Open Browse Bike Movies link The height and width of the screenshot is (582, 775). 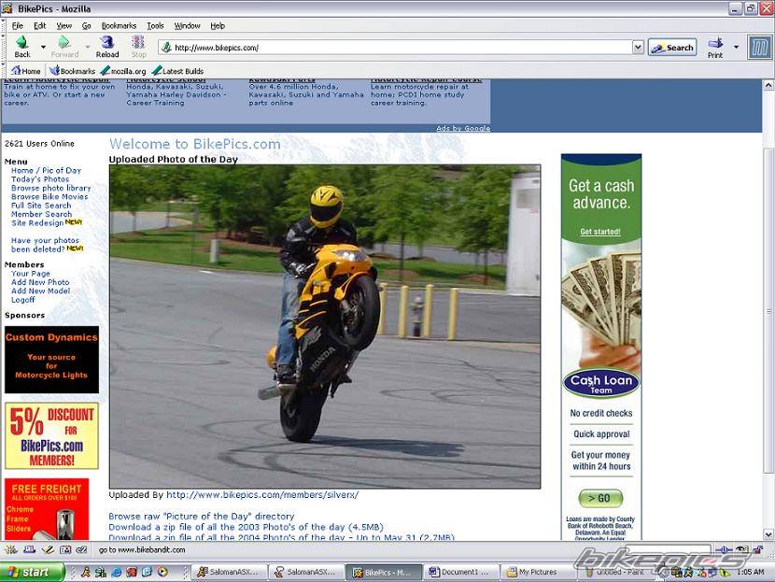tap(49, 196)
